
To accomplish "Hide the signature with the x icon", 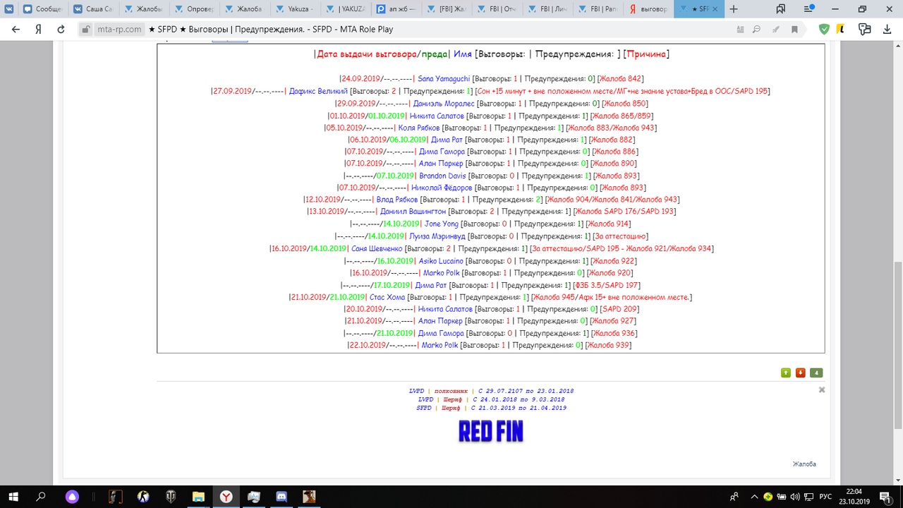I will point(821,389).
